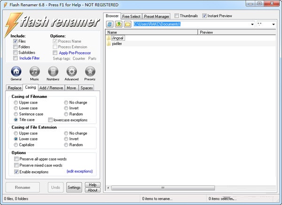Open the Parts setup tag link
The width and height of the screenshot is (282, 205).
(x=92, y=58)
